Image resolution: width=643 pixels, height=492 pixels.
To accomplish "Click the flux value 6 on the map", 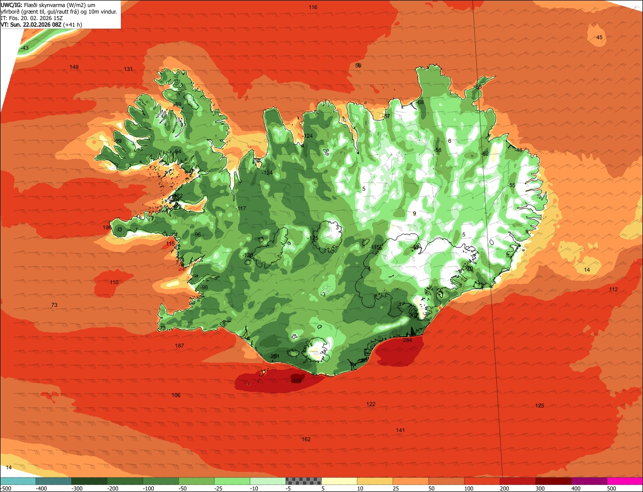I will (x=450, y=141).
